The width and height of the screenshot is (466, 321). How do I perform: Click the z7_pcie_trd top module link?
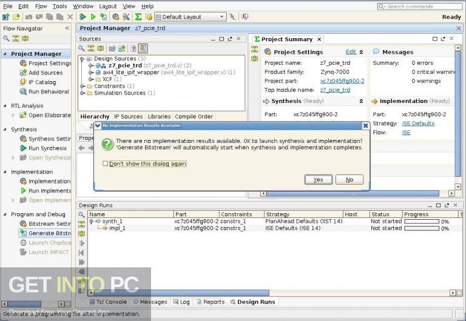(335, 90)
